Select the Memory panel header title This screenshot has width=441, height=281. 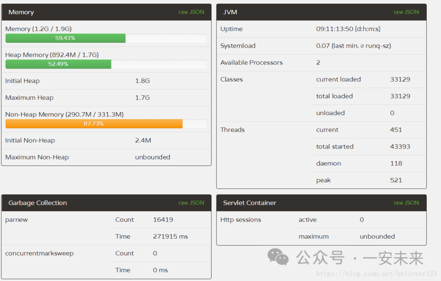21,12
